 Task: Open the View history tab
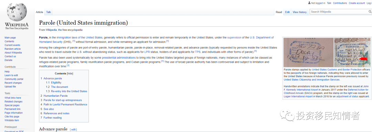coord(299,12)
